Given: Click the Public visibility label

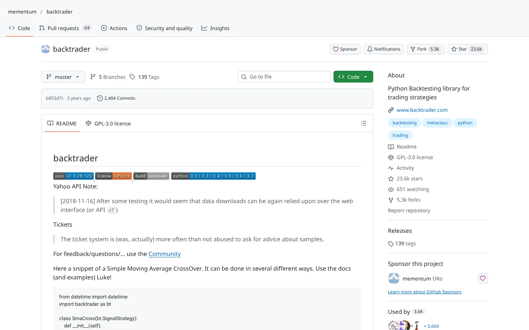Looking at the screenshot, I should 102,49.
